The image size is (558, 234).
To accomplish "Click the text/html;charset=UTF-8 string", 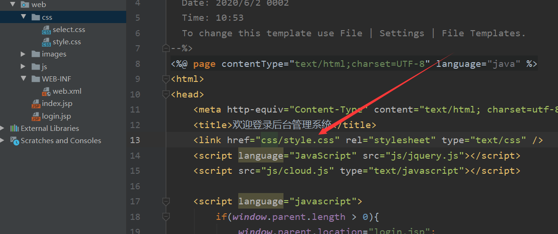I will click(359, 64).
